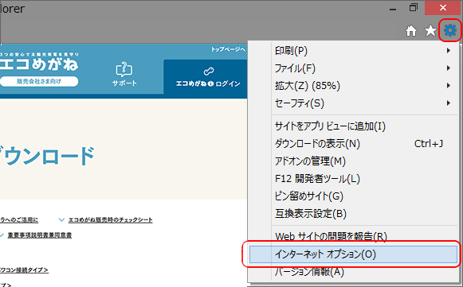This screenshot has width=463, height=287.
Task: Select 印刷(P) menu entry
Action: point(354,51)
